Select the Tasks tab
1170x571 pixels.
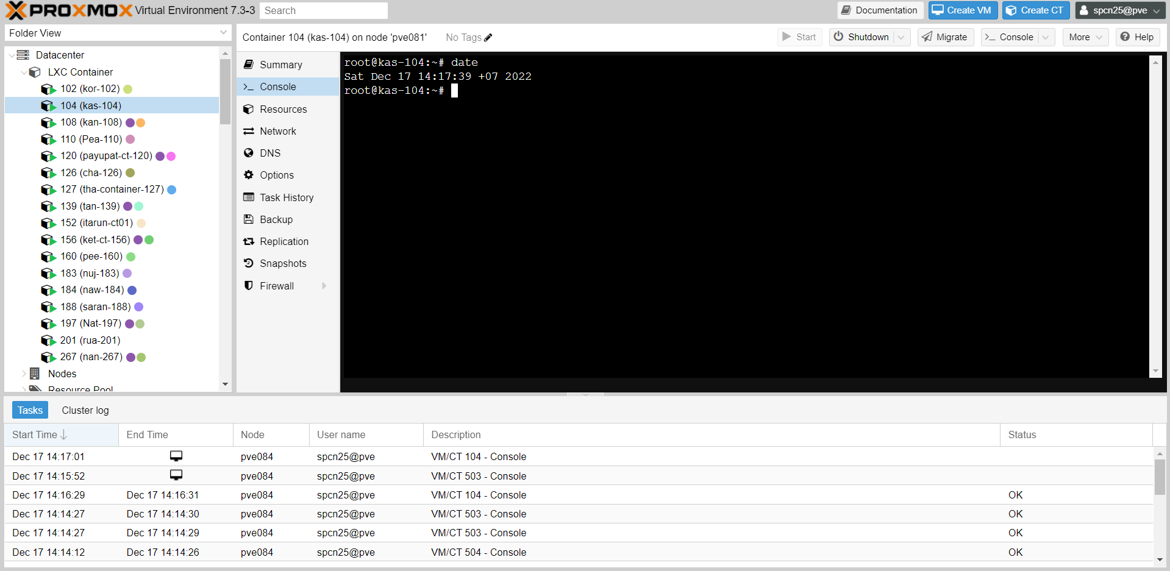[x=30, y=410]
